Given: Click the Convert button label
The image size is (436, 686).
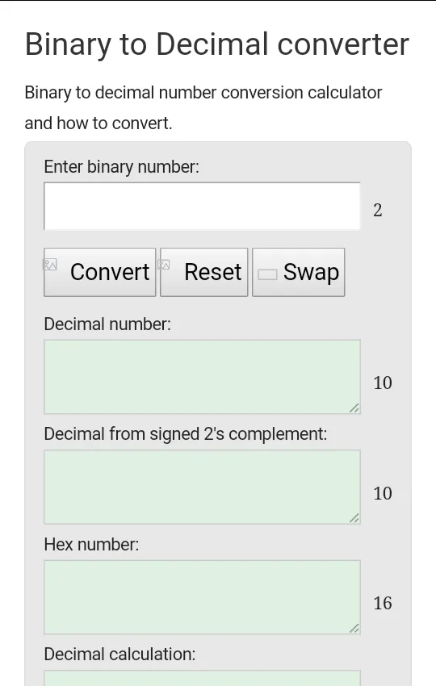Looking at the screenshot, I should [110, 272].
